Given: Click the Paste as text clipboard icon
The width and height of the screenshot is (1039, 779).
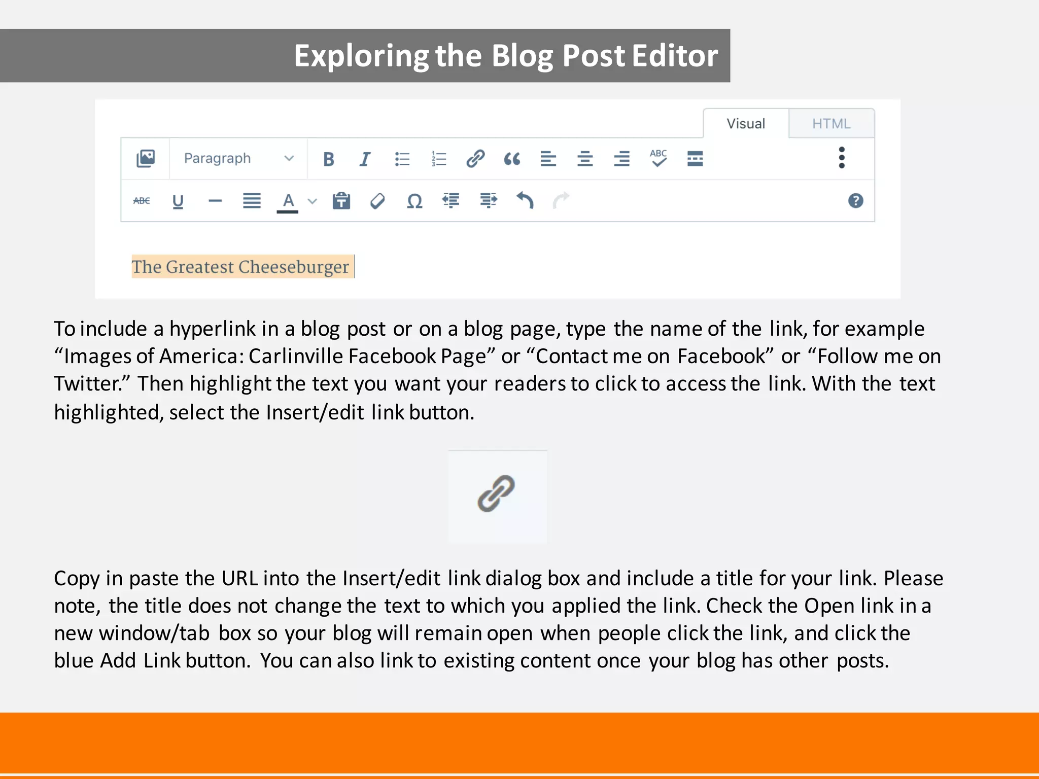Looking at the screenshot, I should [x=341, y=201].
